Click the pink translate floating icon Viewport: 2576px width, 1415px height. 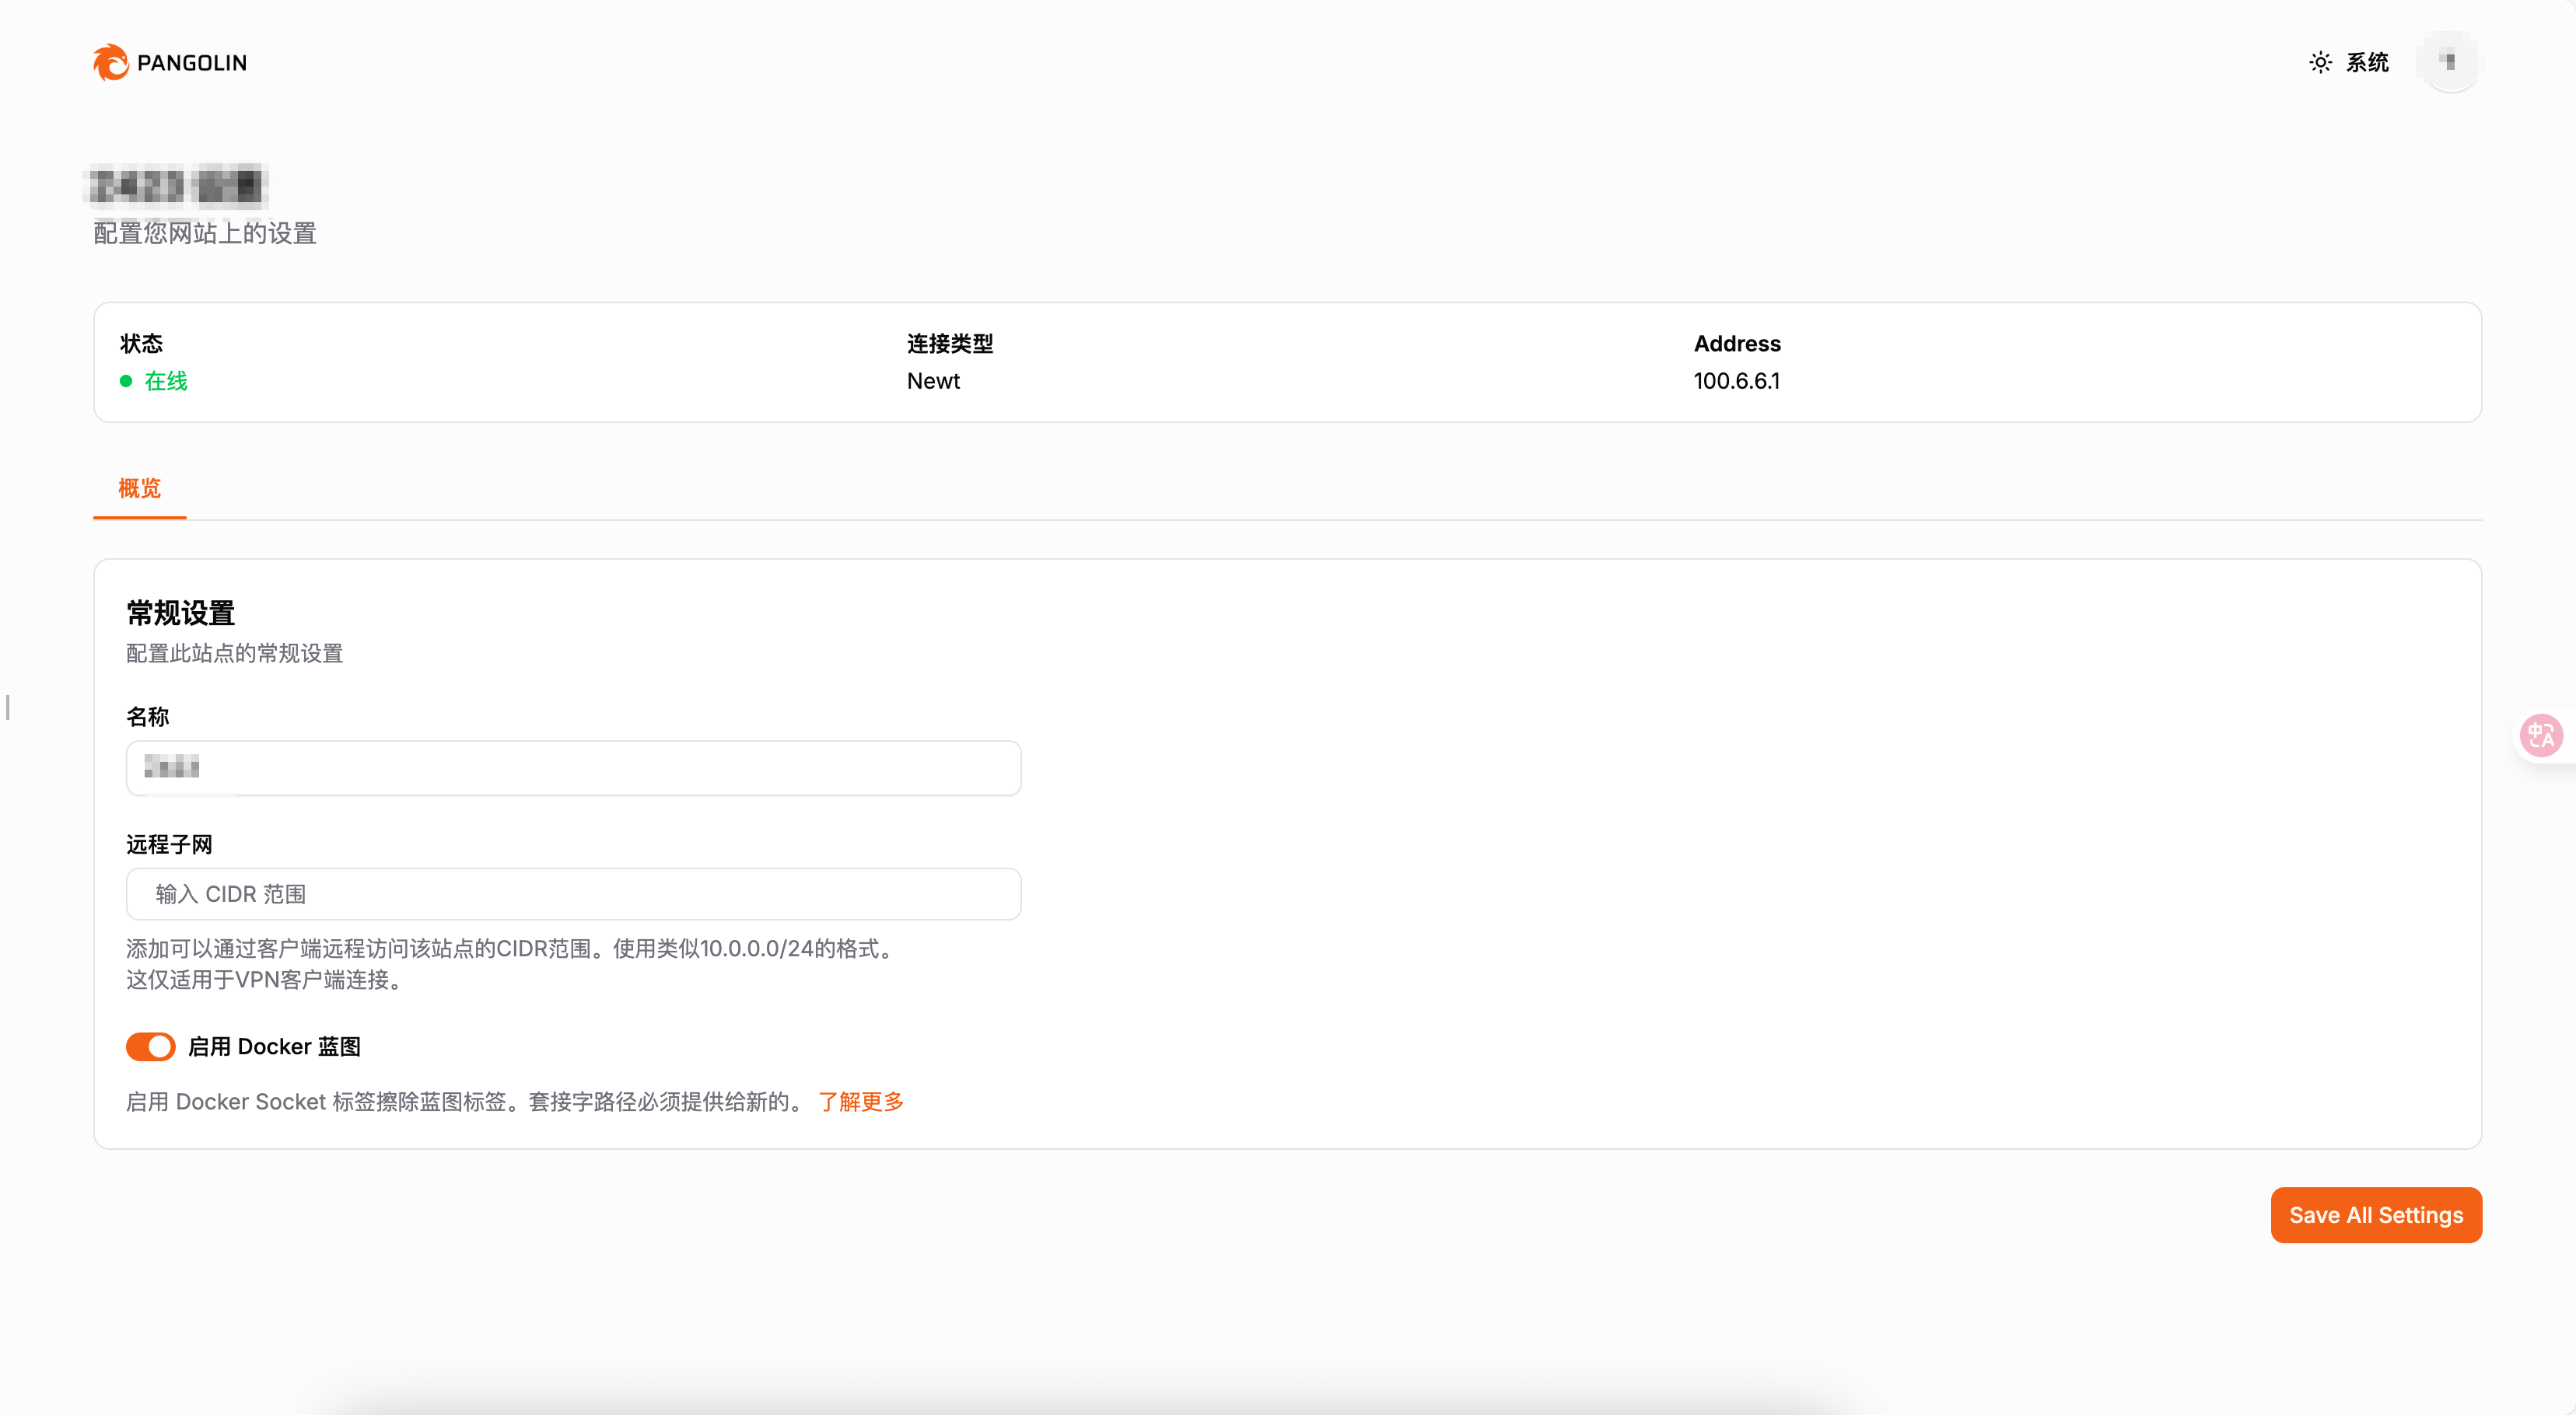tap(2540, 735)
